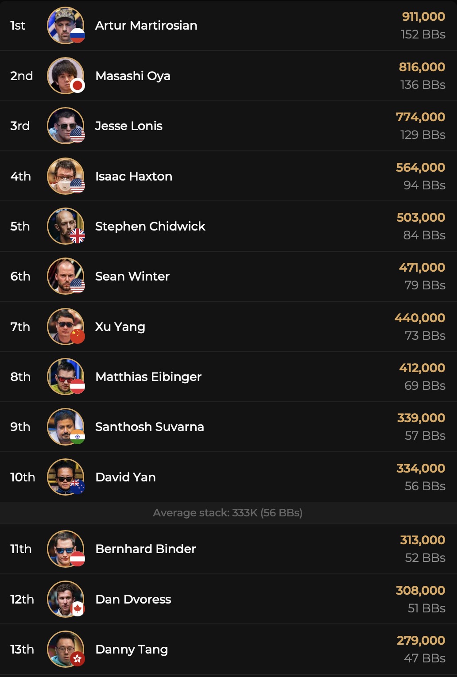The image size is (457, 677).
Task: Click the Canada flag beside Dan Dvoress
Action: tap(77, 609)
